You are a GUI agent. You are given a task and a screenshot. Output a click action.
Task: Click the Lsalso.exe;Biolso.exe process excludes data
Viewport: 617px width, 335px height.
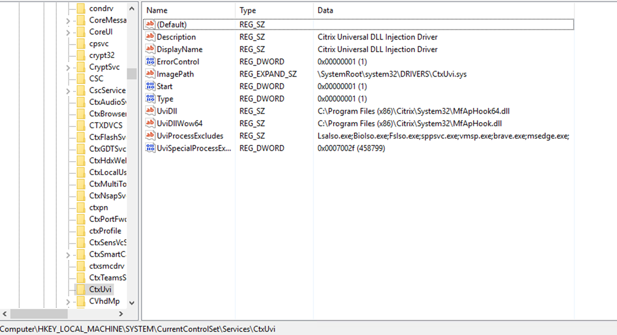tap(443, 136)
